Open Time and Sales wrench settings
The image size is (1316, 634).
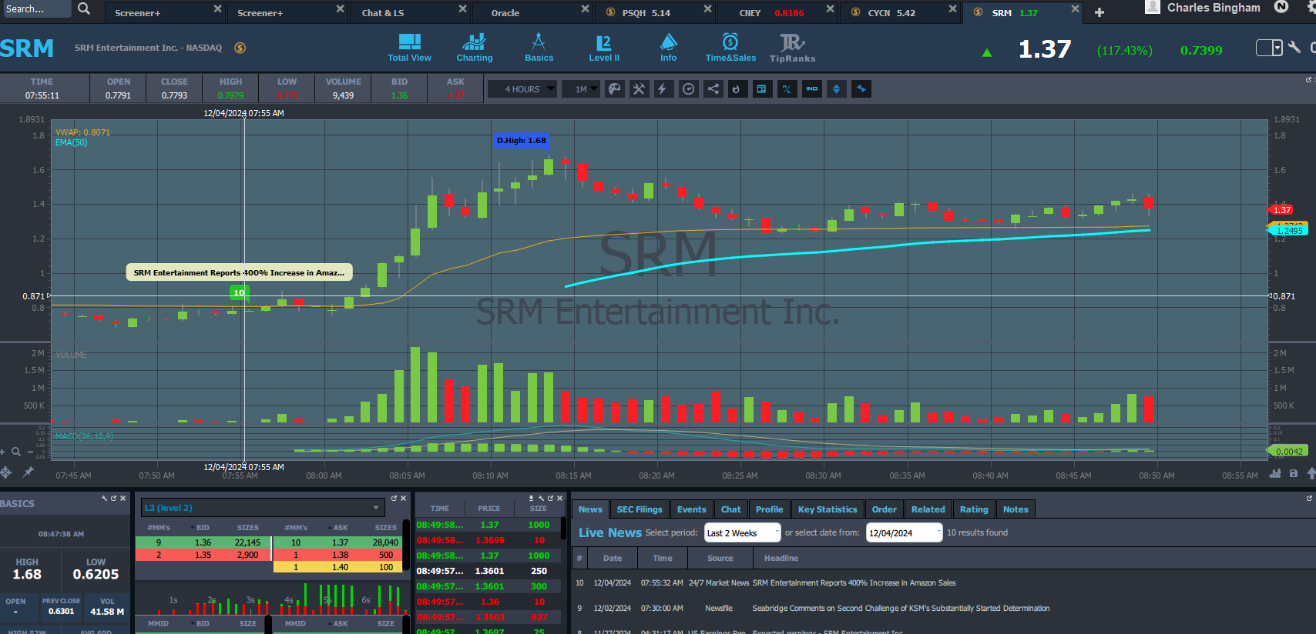pos(541,498)
